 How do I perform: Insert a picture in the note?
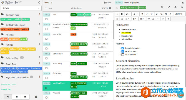pos(153,19)
